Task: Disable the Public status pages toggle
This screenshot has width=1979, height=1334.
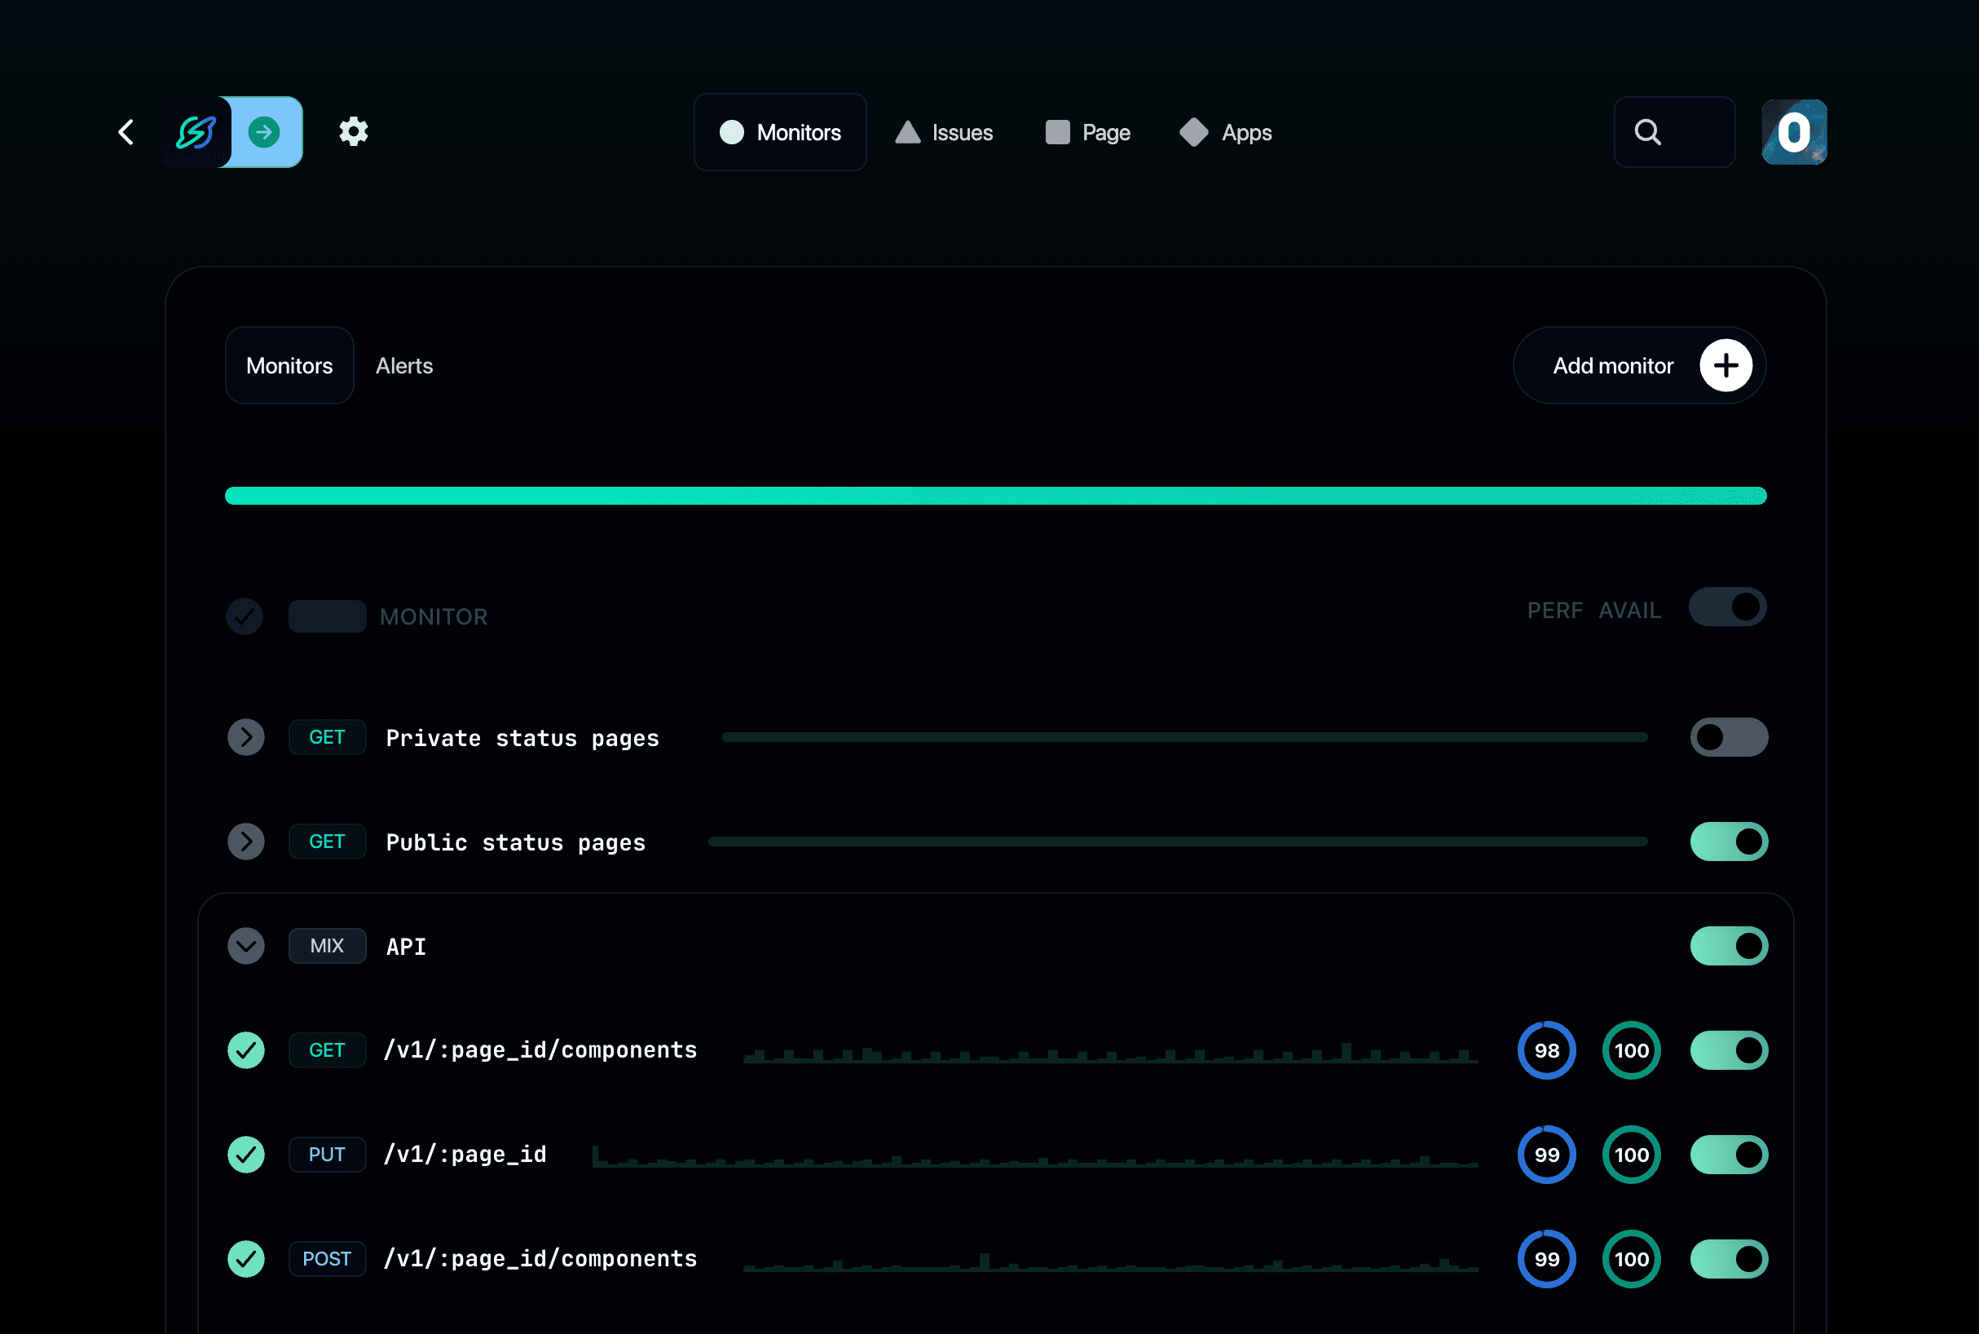Action: click(x=1728, y=841)
